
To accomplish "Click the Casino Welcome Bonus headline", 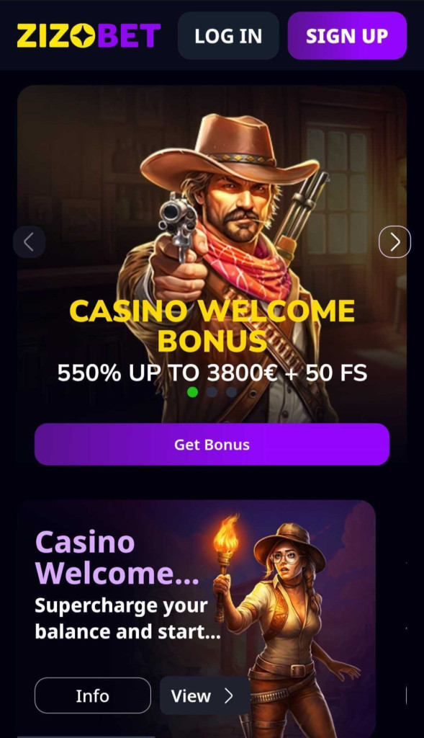I will click(x=212, y=325).
